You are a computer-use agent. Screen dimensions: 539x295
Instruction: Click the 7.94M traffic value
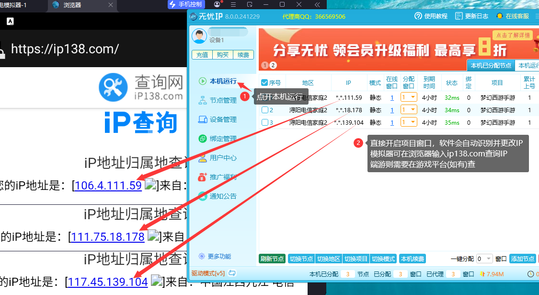point(495,274)
